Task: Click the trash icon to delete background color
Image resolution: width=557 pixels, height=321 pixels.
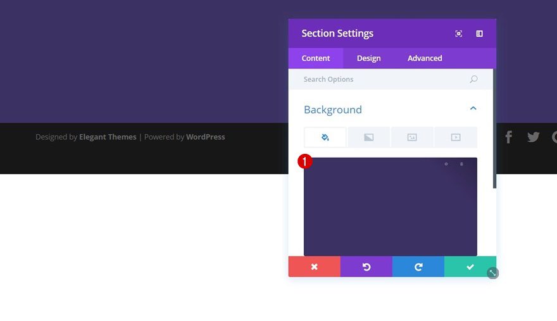Action: pyautogui.click(x=461, y=164)
